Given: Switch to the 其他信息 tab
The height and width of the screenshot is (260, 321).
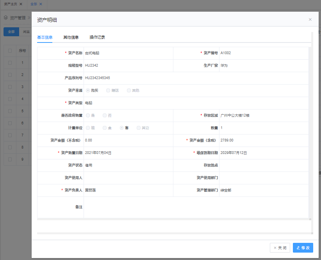Looking at the screenshot, I should click(x=71, y=37).
